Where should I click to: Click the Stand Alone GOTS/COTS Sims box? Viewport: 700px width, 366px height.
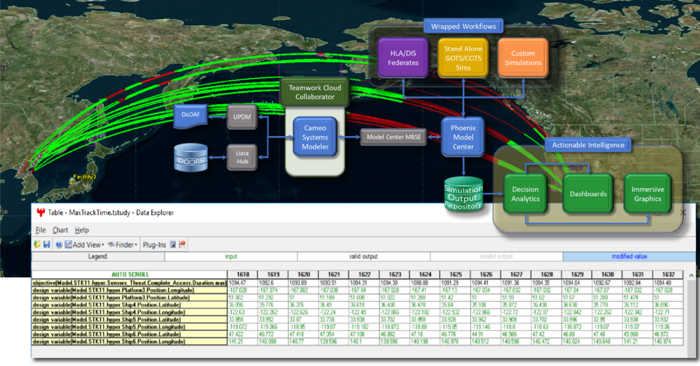[x=463, y=58]
